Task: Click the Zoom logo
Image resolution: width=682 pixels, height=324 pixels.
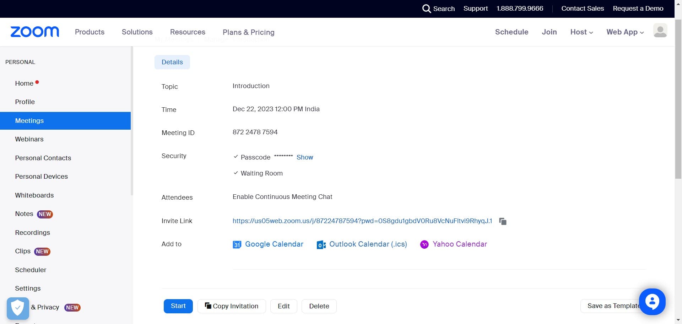Action: [34, 32]
